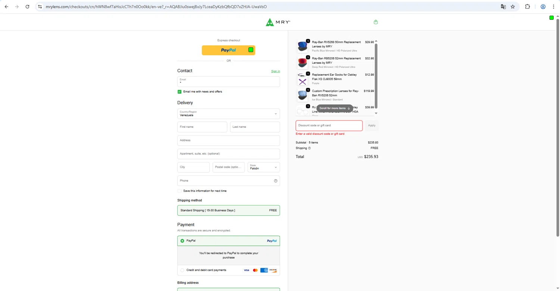
Task: Click the $119.99 price
Action: click(x=369, y=91)
